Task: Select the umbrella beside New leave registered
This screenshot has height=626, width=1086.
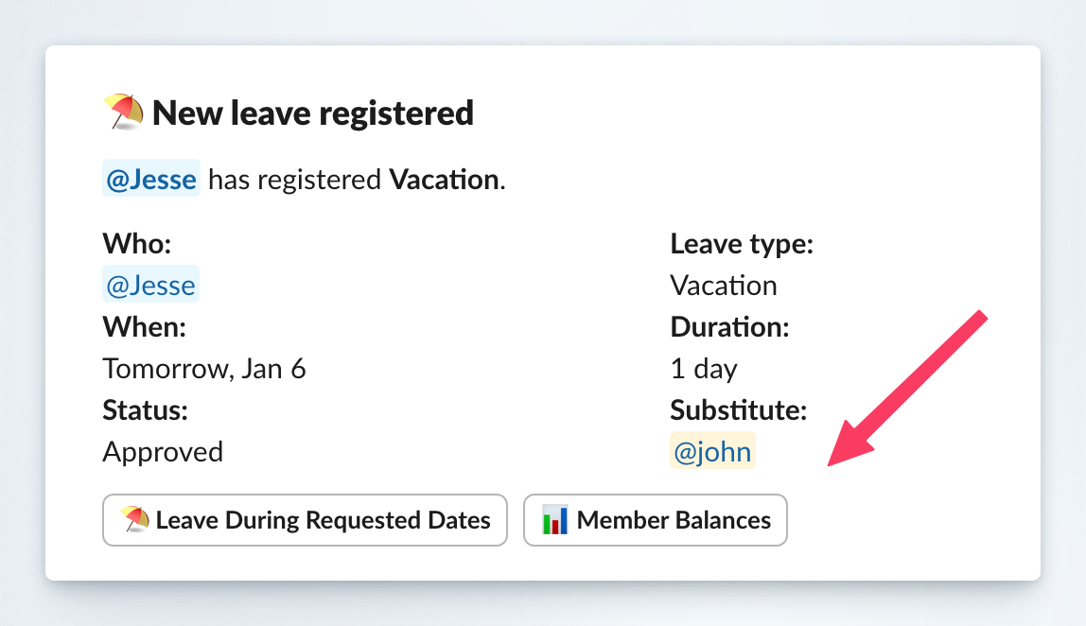Action: click(124, 112)
